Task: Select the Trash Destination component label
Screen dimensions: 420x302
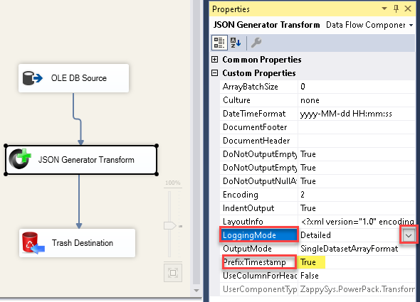Action: tap(83, 243)
